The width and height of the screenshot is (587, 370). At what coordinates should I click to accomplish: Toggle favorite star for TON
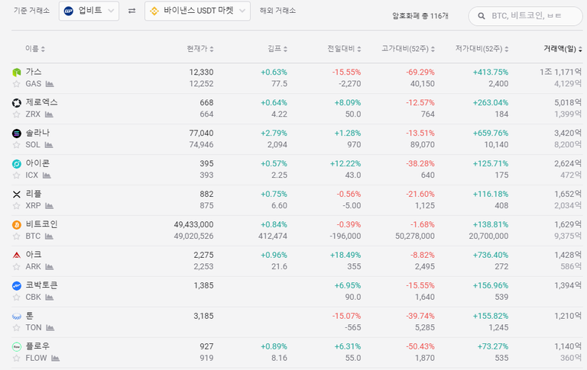coord(16,328)
